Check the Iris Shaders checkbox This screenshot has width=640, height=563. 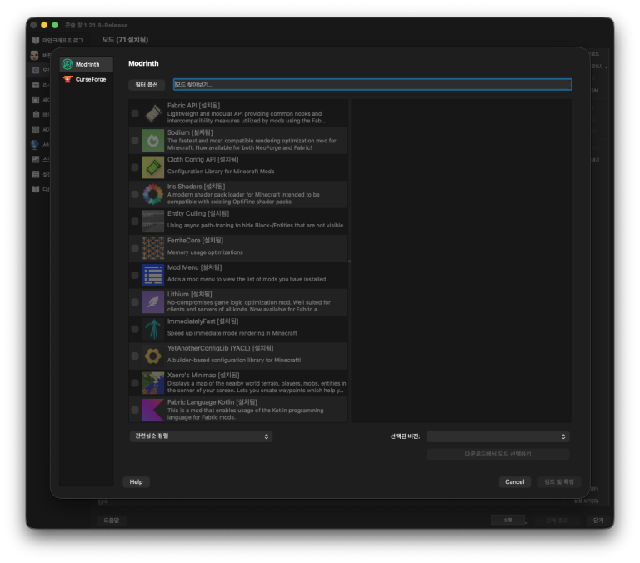click(135, 194)
